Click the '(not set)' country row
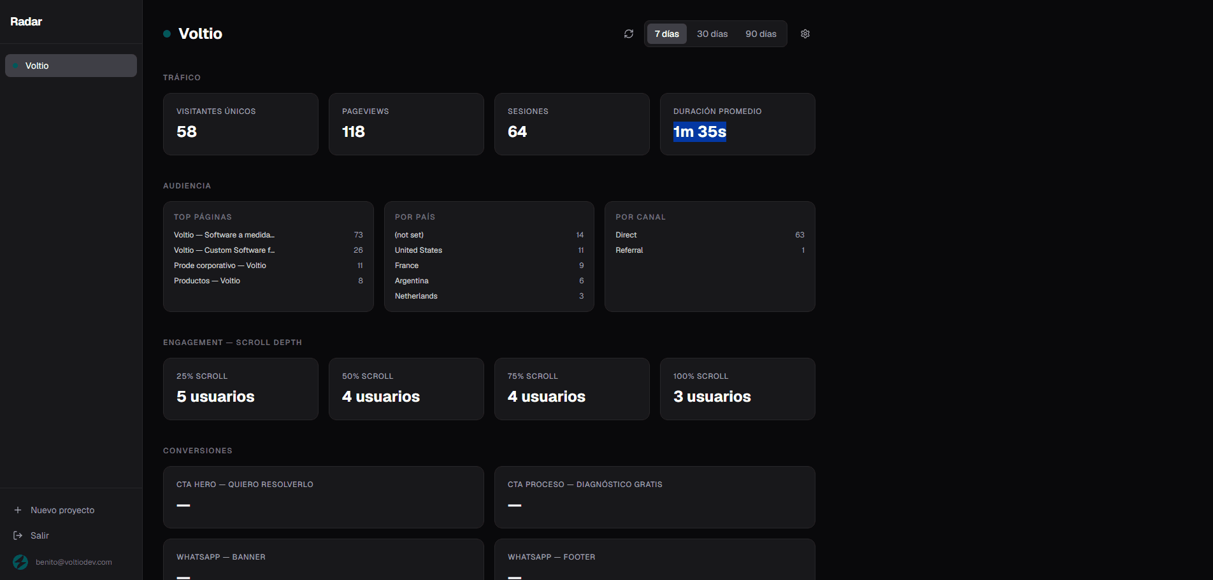Screen dimensions: 1213x580 coord(489,235)
